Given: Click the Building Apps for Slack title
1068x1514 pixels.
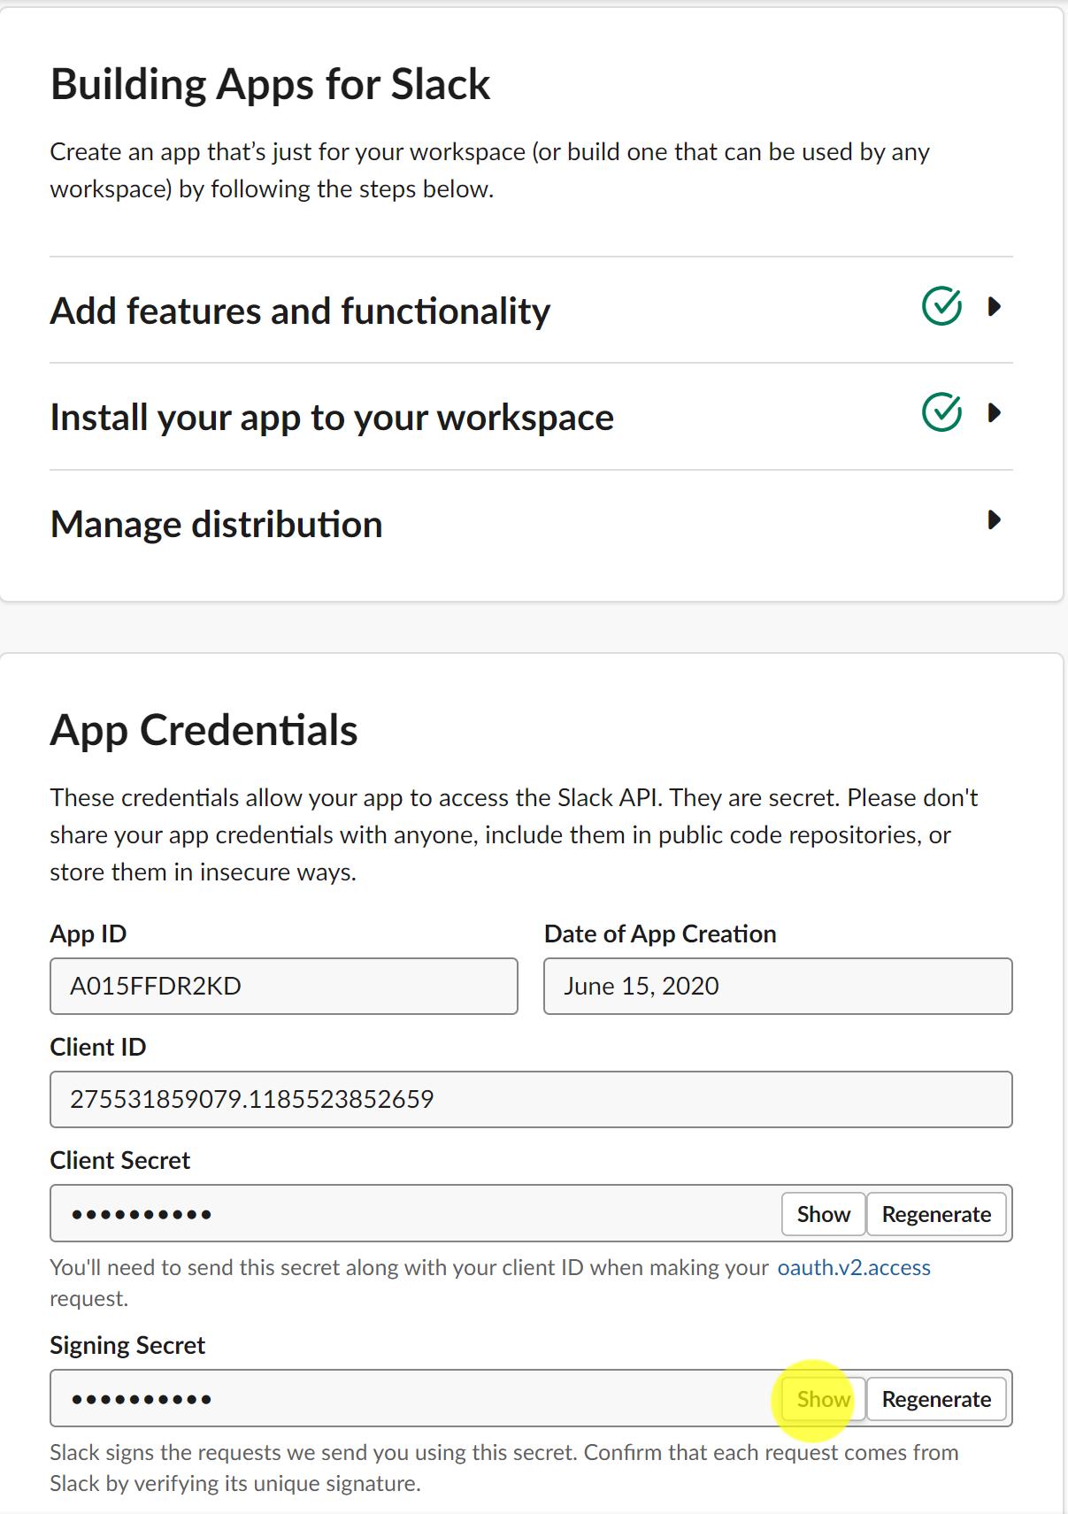Looking at the screenshot, I should [x=270, y=85].
